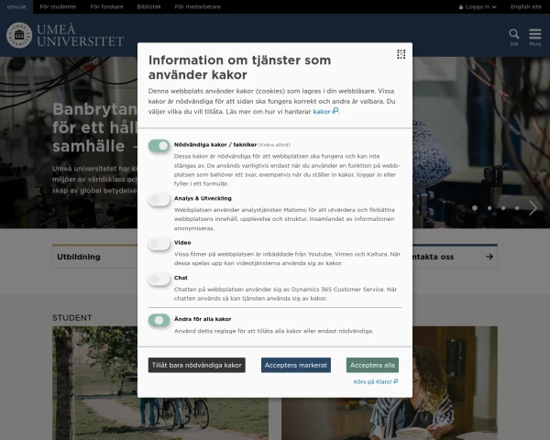Enable the Analys & Utveckling cookies switch

tap(159, 198)
